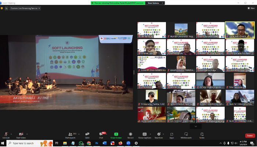Open the Q&A window

click(87, 135)
